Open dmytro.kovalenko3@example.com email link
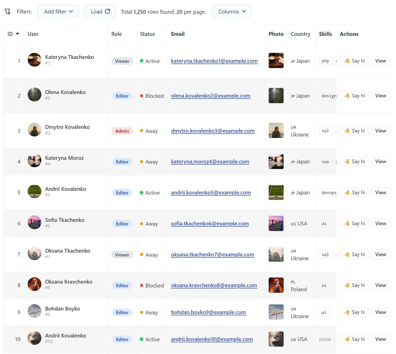This screenshot has height=354, width=396. click(213, 131)
